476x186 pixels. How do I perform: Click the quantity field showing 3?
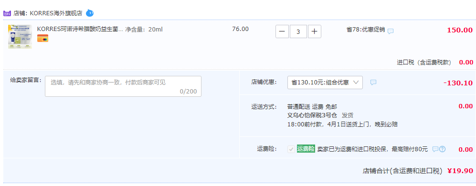click(298, 31)
